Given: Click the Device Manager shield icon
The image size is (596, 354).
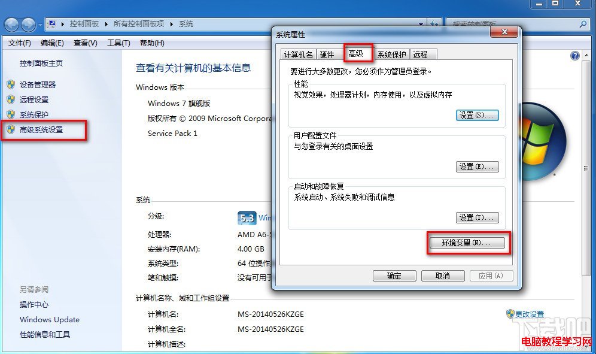Looking at the screenshot, I should (x=11, y=84).
